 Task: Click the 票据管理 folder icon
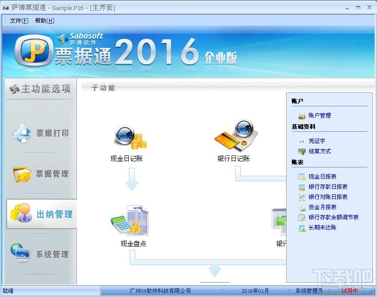(22, 174)
